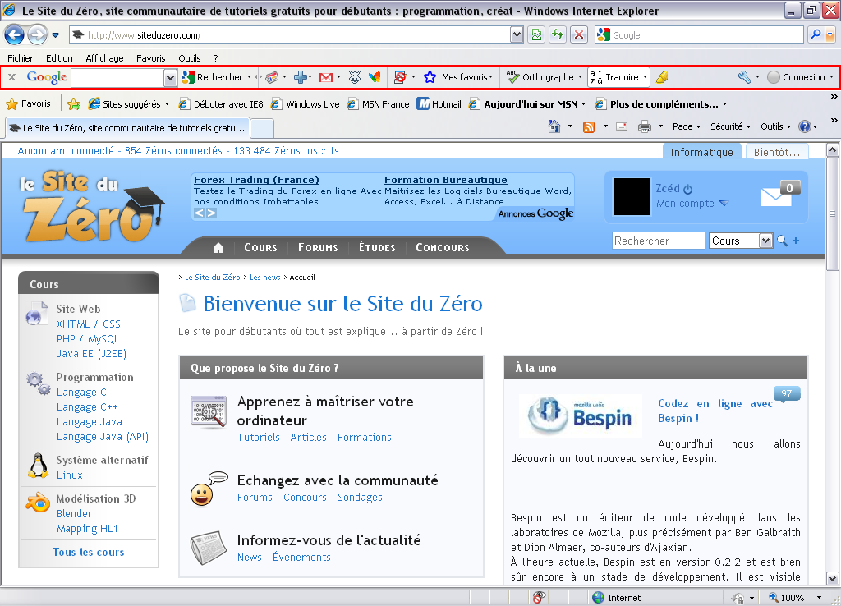Open the RSS feeds icon in command bar

589,126
